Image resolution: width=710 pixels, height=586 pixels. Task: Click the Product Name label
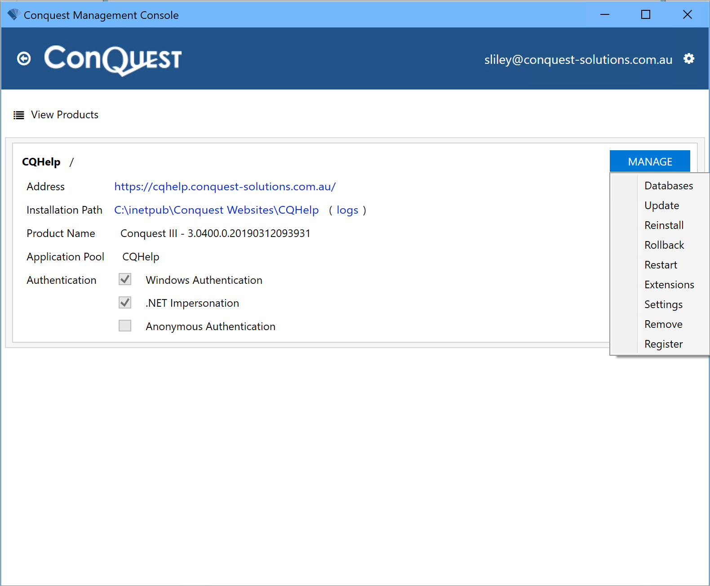(61, 233)
